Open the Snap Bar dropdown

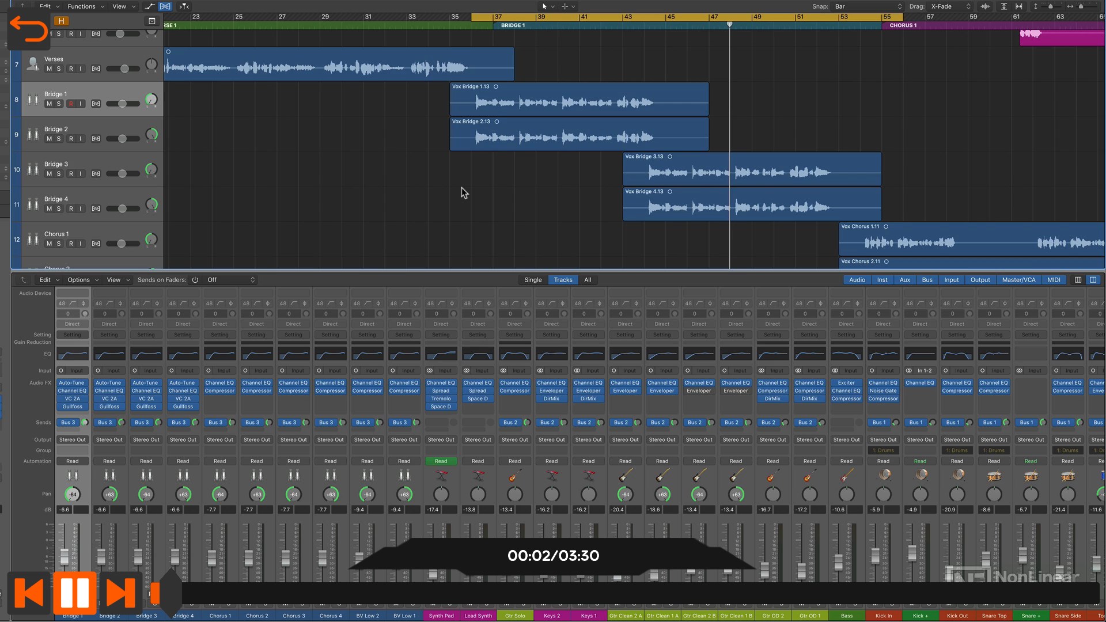click(x=868, y=6)
